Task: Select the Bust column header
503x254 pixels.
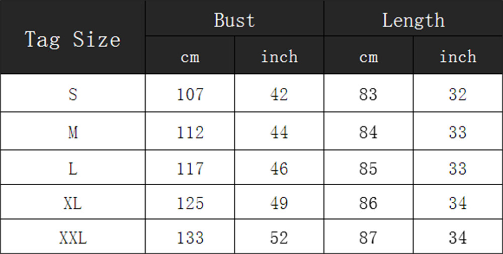Action: tap(234, 18)
